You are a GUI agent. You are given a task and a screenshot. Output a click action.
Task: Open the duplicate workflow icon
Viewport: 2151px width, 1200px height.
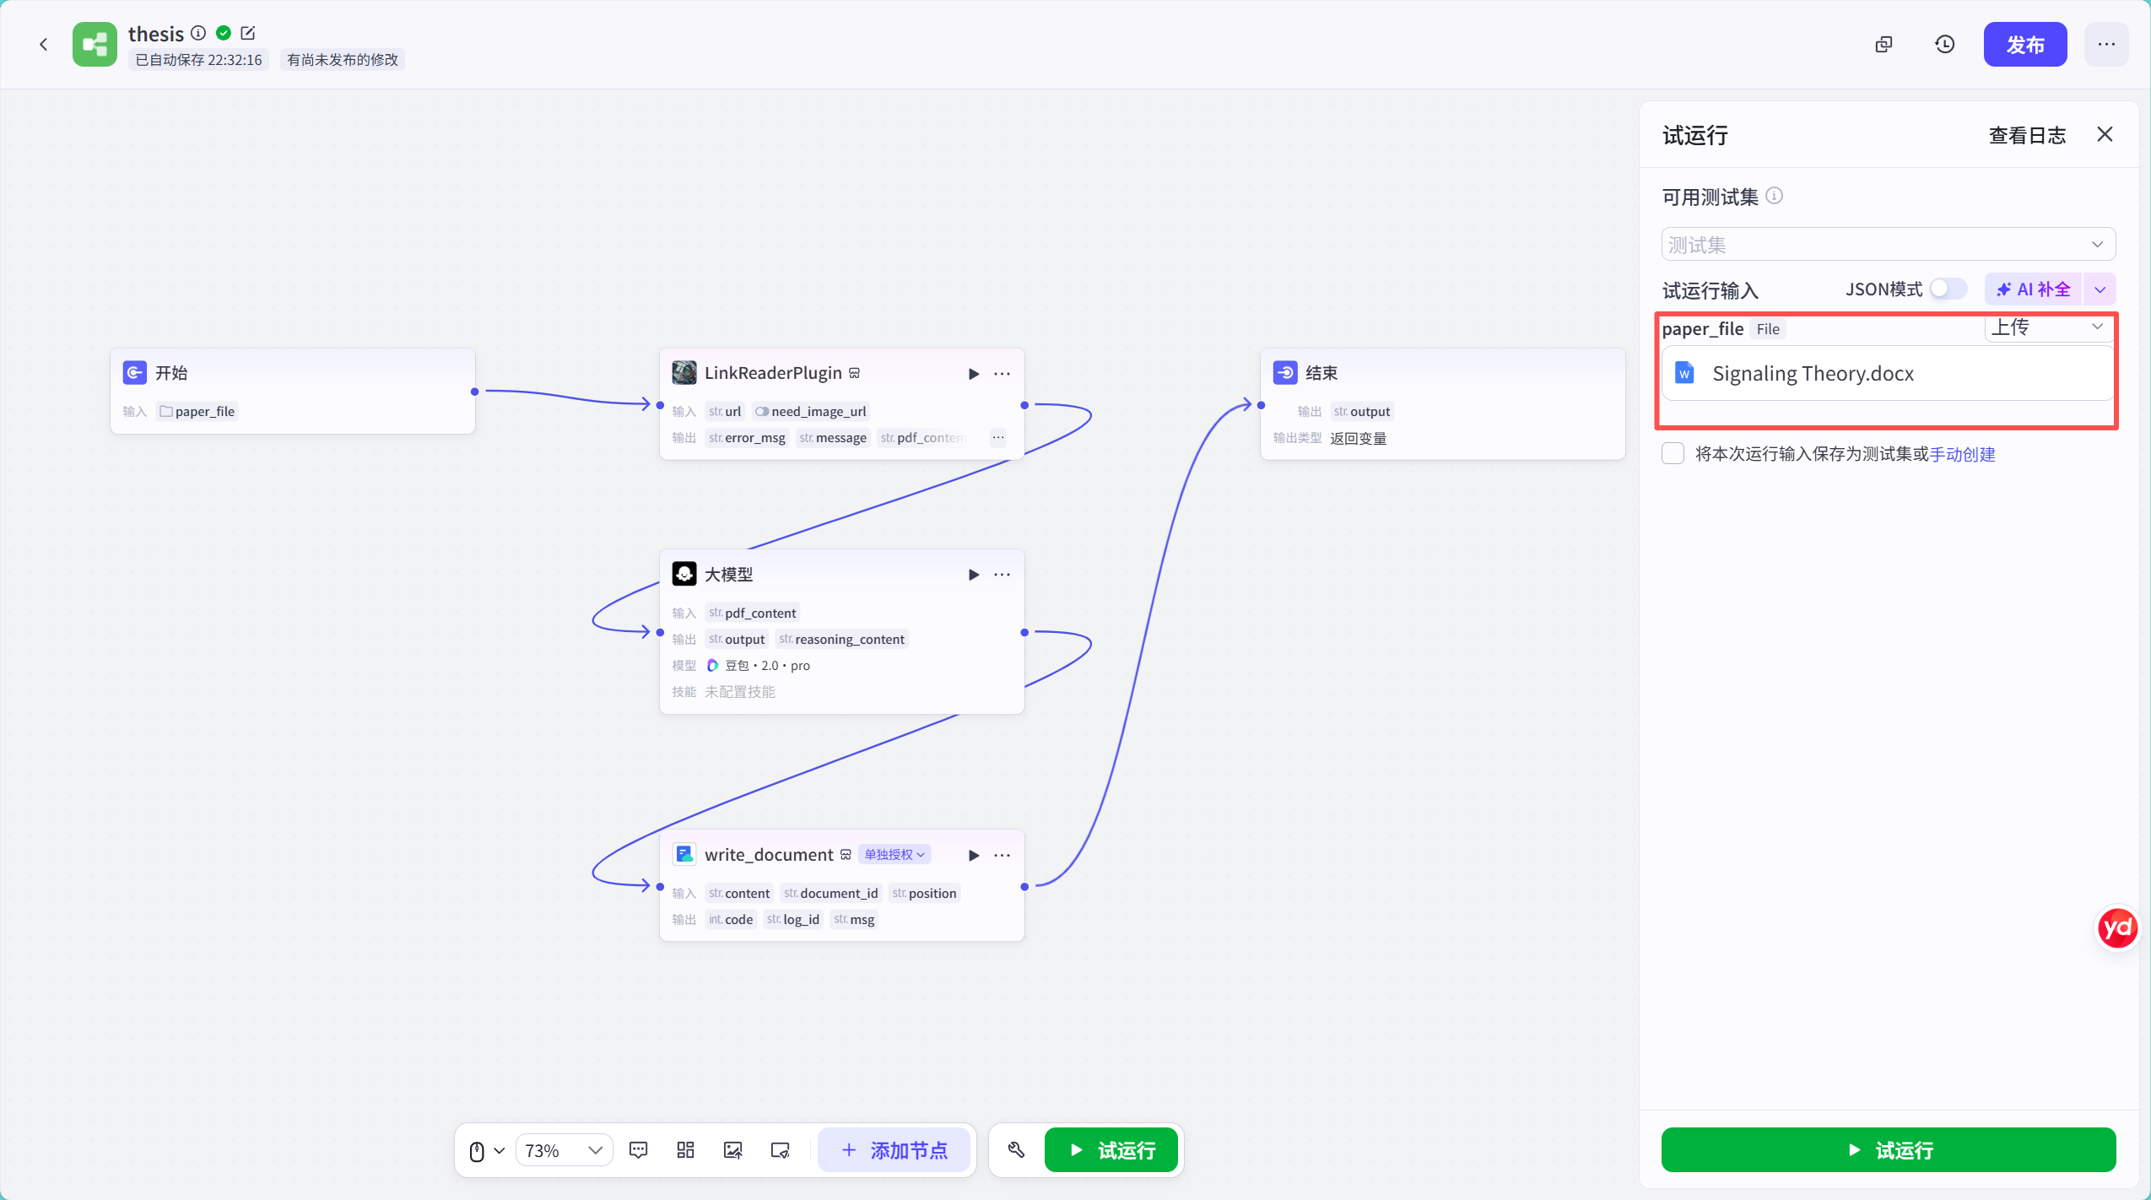click(1883, 44)
